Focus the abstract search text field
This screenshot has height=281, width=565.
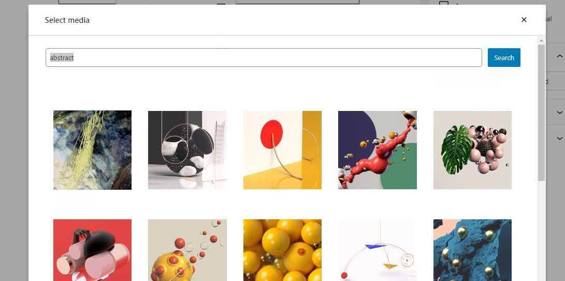click(x=264, y=58)
